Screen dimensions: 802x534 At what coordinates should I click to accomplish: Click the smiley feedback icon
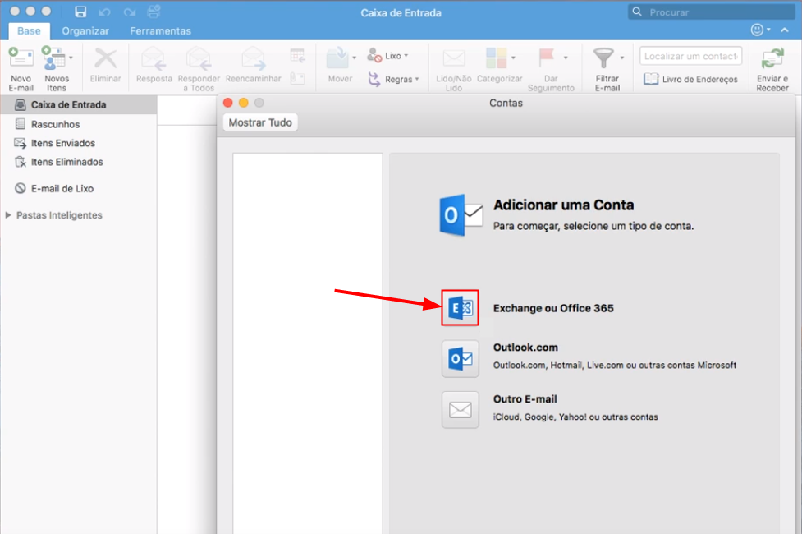point(757,30)
